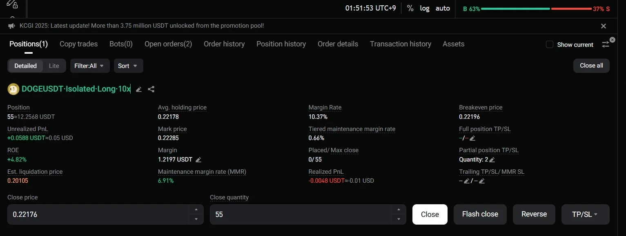Switch to Lite view mode
Viewport: 626px width, 236px height.
pyautogui.click(x=54, y=66)
